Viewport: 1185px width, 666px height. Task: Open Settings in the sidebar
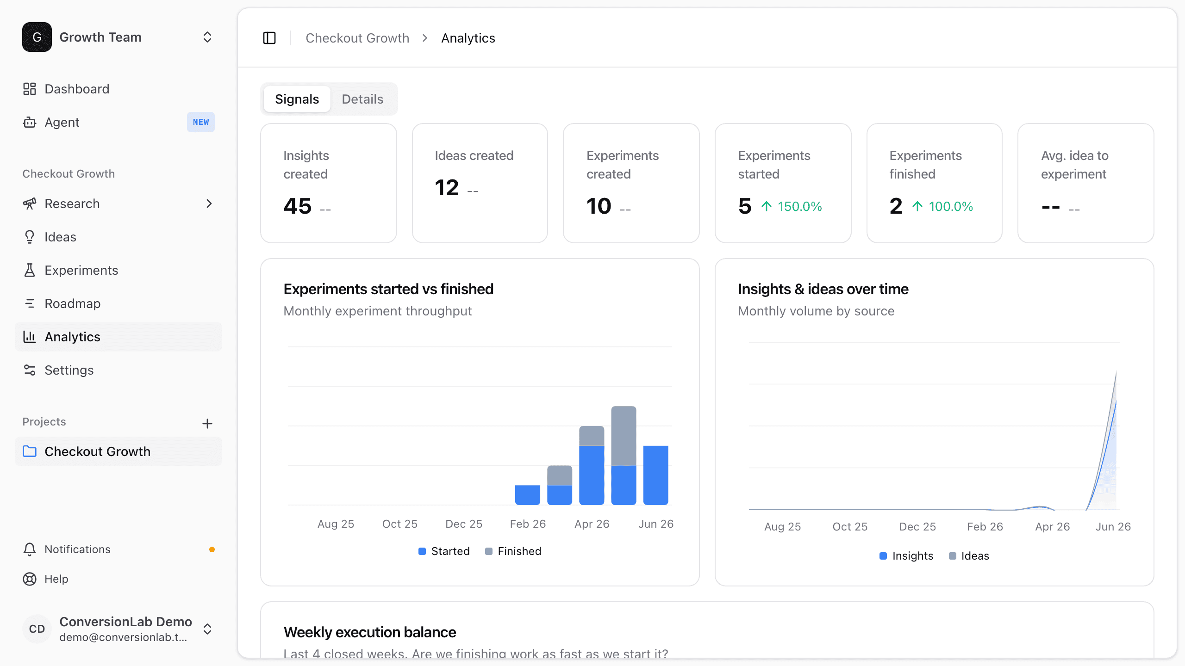[118, 370]
